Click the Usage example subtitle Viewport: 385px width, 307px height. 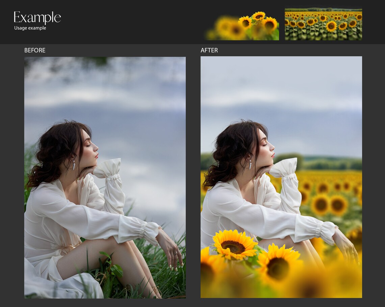click(29, 28)
